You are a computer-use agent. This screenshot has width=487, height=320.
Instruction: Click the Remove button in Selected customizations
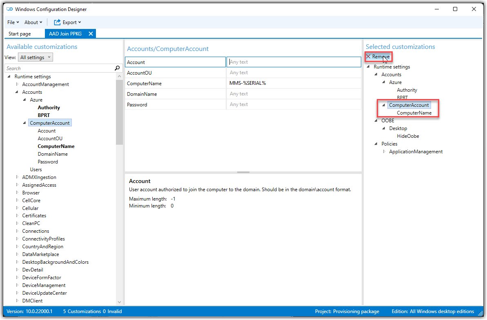(378, 56)
